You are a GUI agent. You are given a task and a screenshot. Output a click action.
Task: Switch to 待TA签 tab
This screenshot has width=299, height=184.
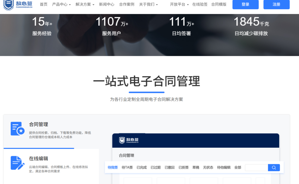point(127,167)
